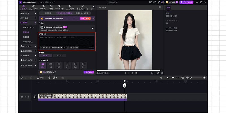Open the ファイル menu
This screenshot has width=226, height=113.
point(41,3)
